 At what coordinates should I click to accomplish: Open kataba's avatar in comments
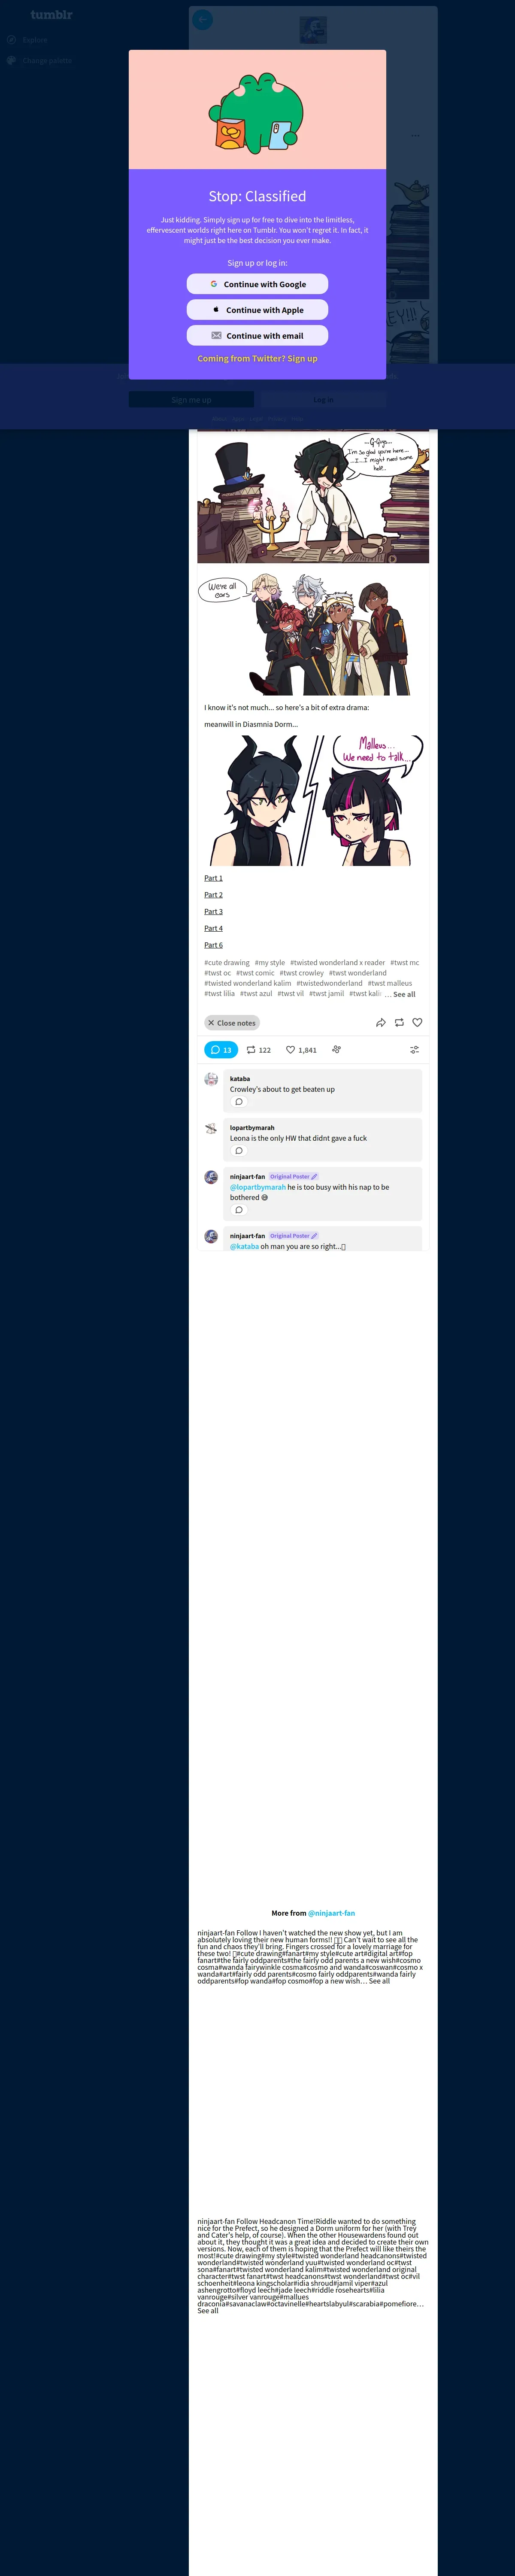(211, 1079)
